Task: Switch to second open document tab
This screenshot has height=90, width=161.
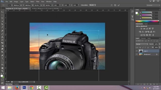Action: [x=46, y=8]
